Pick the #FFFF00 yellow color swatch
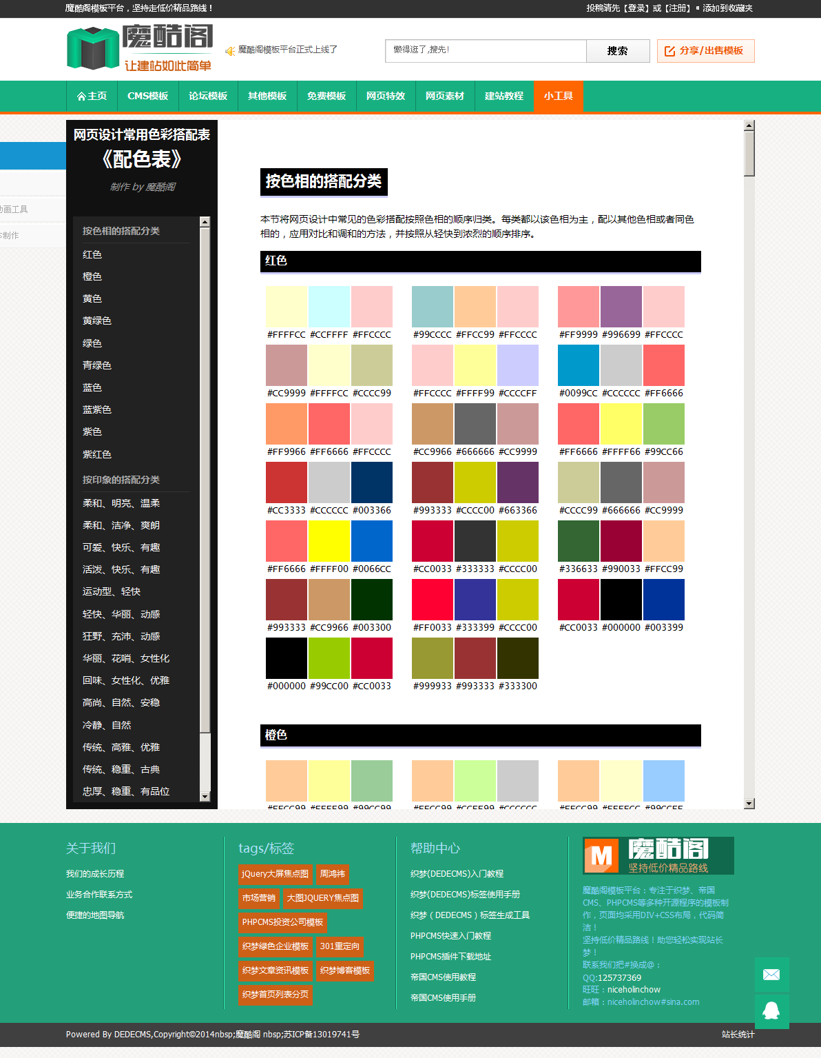821x1058 pixels. pos(329,541)
